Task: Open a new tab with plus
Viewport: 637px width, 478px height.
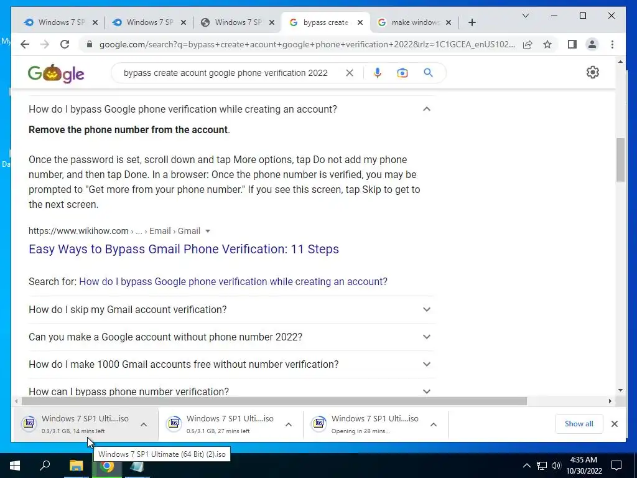Action: click(x=472, y=22)
